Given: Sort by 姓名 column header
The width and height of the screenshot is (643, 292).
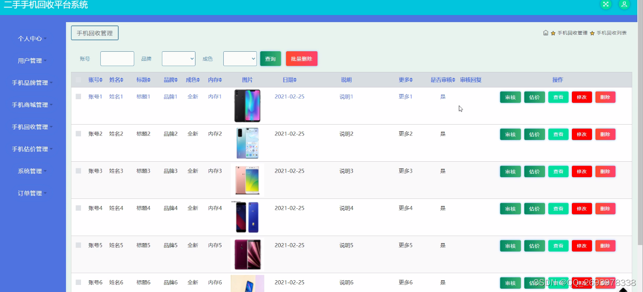Looking at the screenshot, I should [116, 80].
